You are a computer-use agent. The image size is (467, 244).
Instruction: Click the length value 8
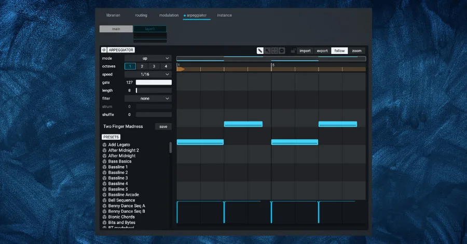[x=129, y=90]
